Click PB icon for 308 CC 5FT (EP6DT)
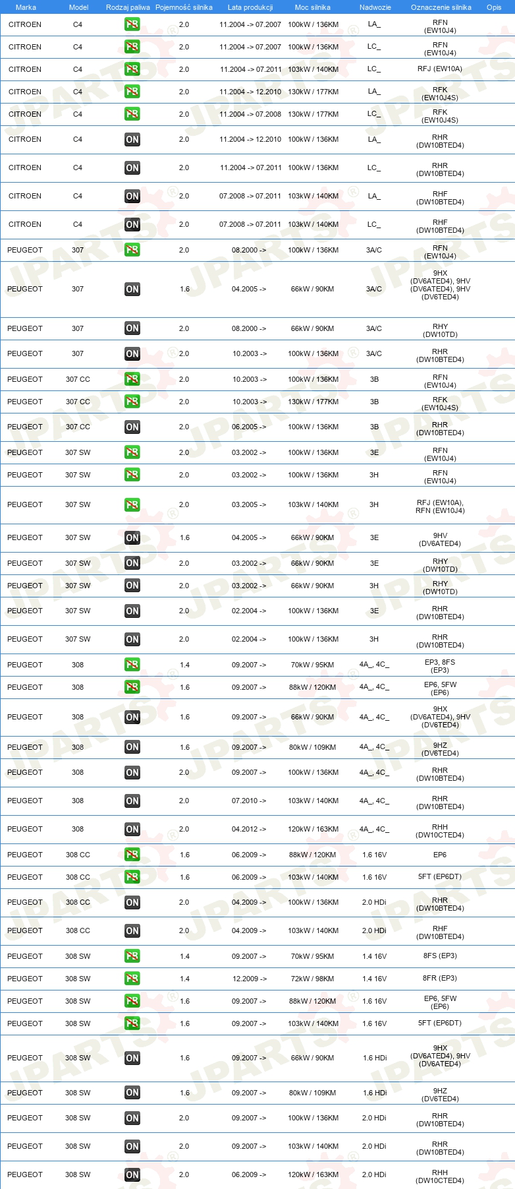The height and width of the screenshot is (1189, 515). (x=132, y=877)
